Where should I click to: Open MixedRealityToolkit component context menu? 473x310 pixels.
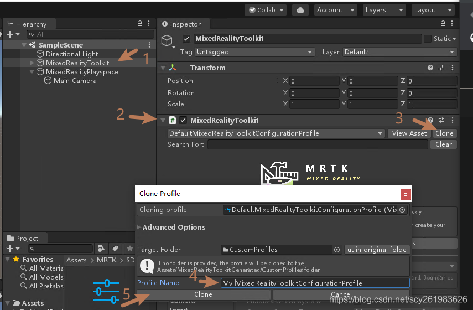(x=452, y=120)
